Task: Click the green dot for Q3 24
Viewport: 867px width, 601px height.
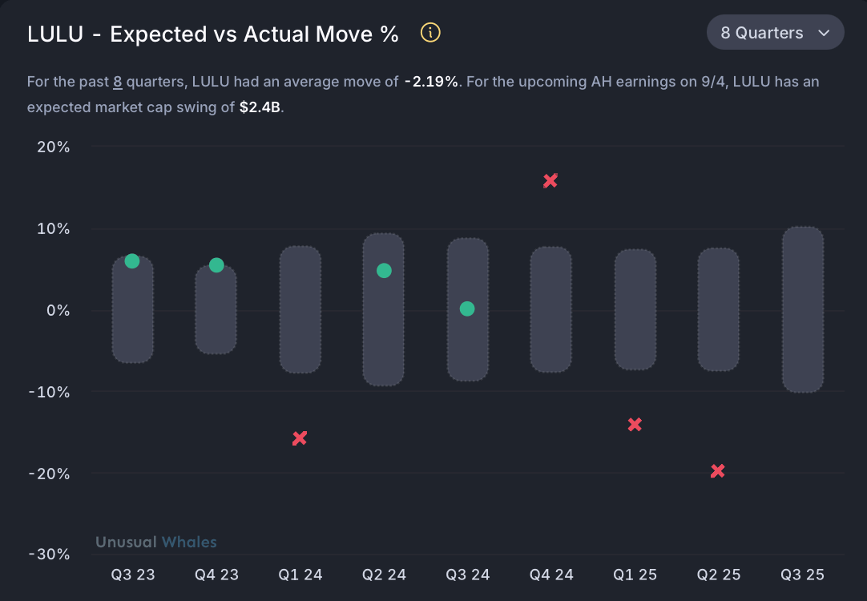Action: [x=467, y=309]
